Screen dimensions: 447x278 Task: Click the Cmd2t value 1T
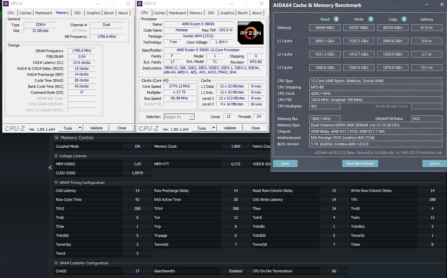tap(137, 271)
